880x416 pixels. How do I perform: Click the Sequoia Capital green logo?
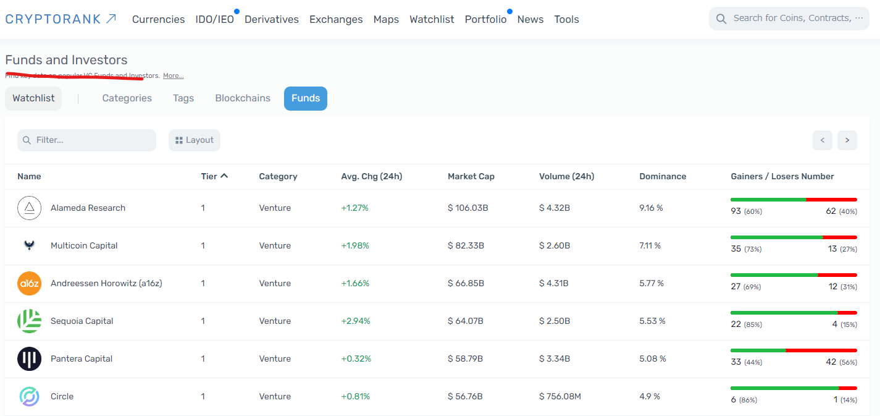pyautogui.click(x=29, y=321)
